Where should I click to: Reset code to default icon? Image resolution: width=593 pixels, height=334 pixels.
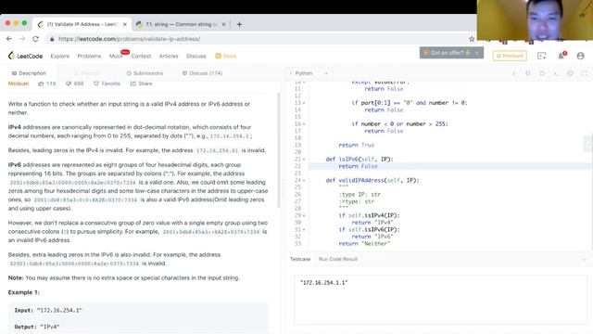[542, 73]
